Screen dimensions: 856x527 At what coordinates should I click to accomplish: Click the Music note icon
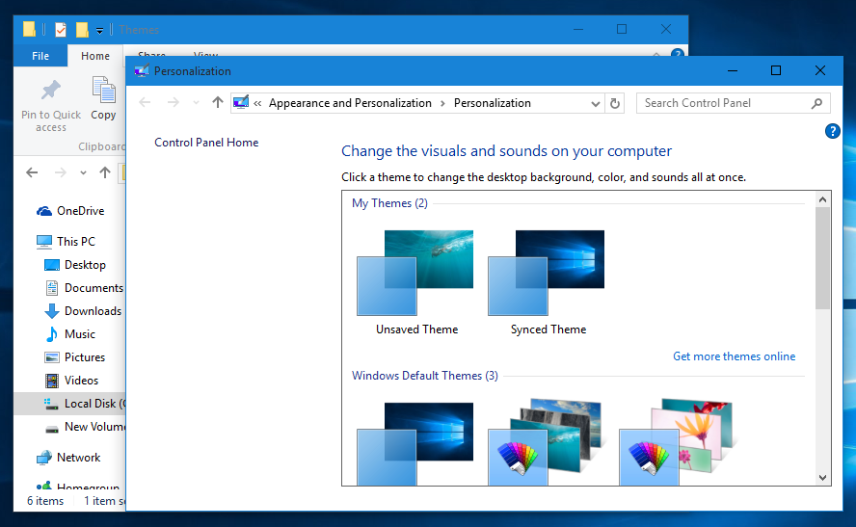(x=52, y=334)
